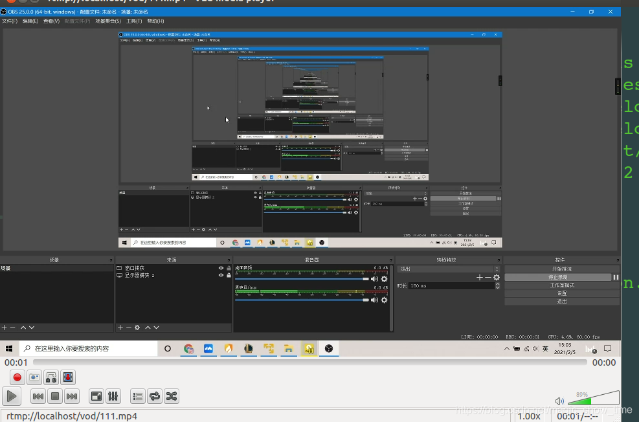Toggle visibility eye of 显示器捕获 2 source
This screenshot has height=422, width=639.
click(221, 275)
